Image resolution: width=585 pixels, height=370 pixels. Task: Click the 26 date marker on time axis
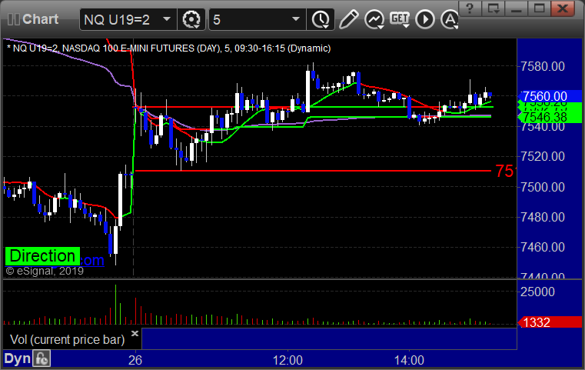coord(135,360)
